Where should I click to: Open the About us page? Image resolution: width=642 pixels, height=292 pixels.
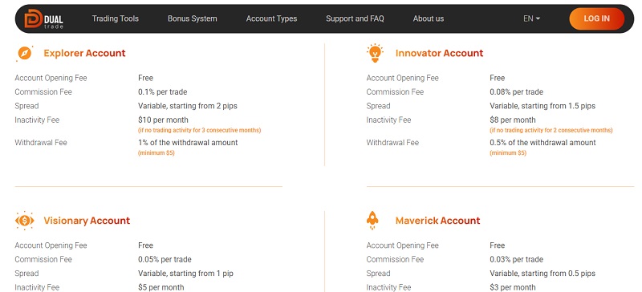point(429,18)
